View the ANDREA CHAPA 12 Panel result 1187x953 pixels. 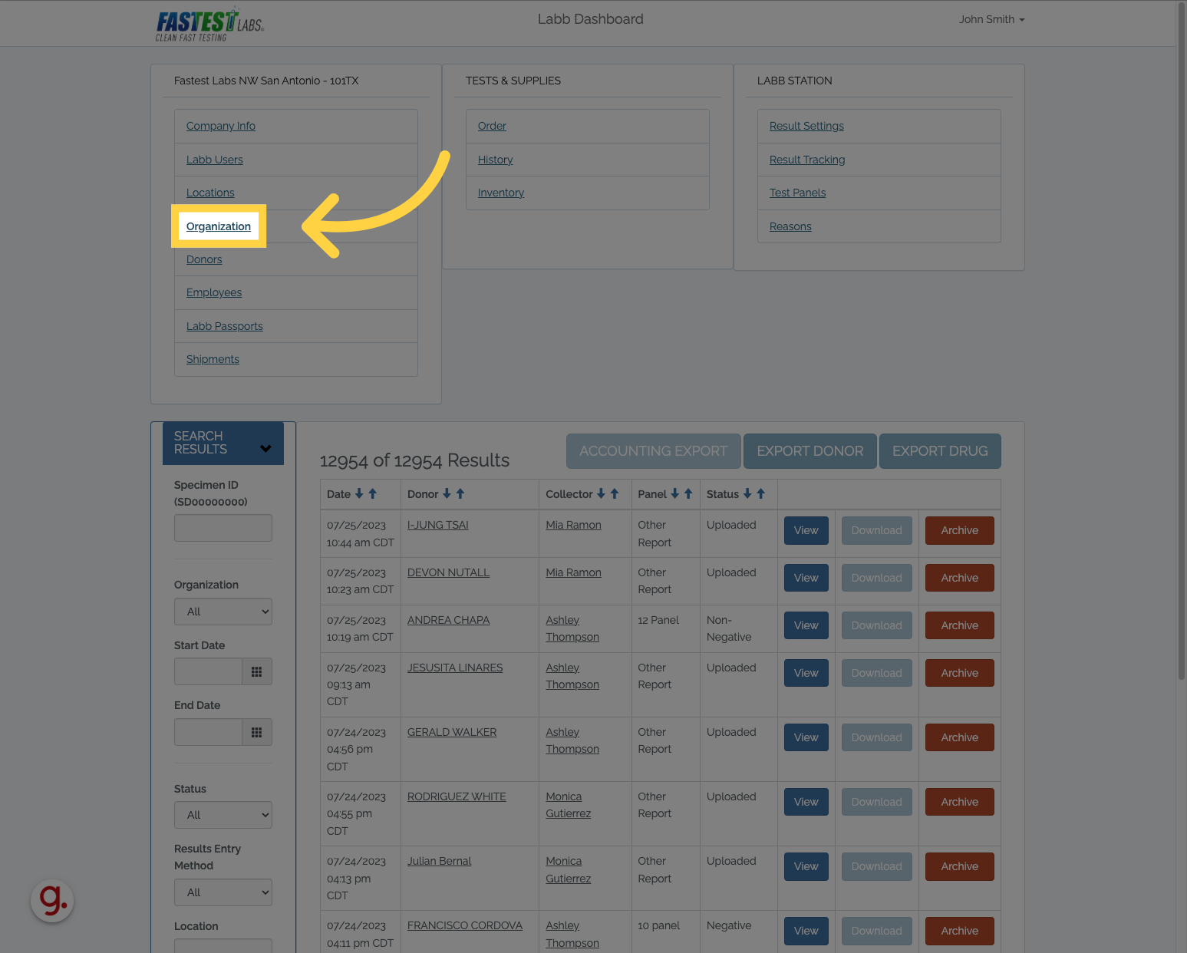806,625
